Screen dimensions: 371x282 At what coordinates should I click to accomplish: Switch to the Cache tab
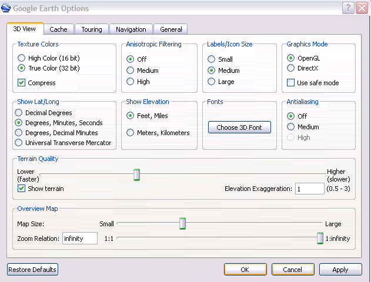[x=58, y=29]
